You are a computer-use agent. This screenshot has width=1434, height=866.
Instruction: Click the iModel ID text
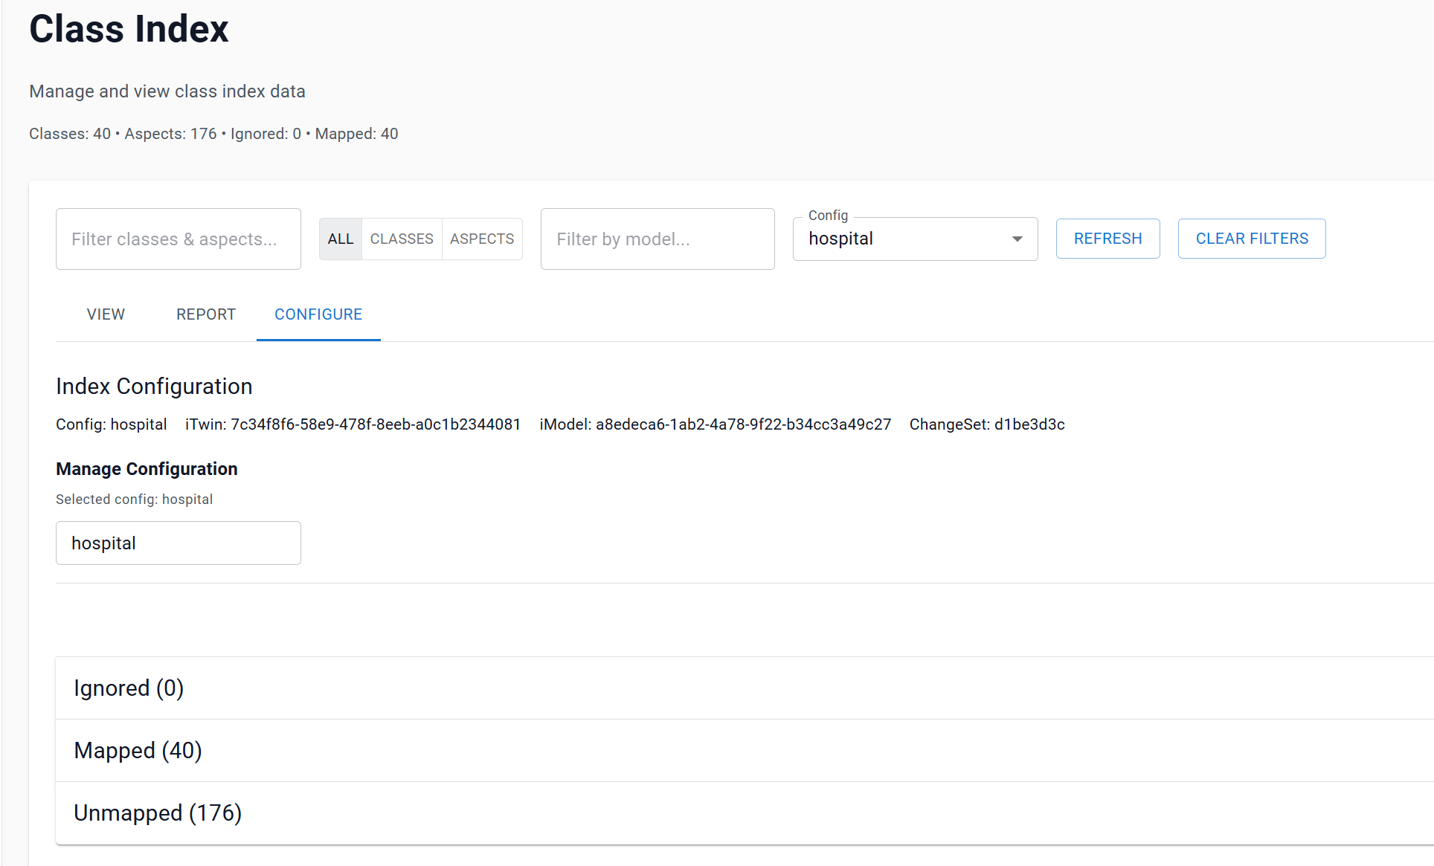pyautogui.click(x=715, y=424)
